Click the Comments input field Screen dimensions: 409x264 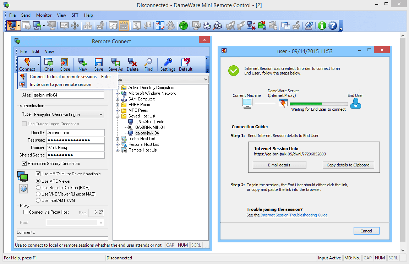pyautogui.click(x=62, y=238)
